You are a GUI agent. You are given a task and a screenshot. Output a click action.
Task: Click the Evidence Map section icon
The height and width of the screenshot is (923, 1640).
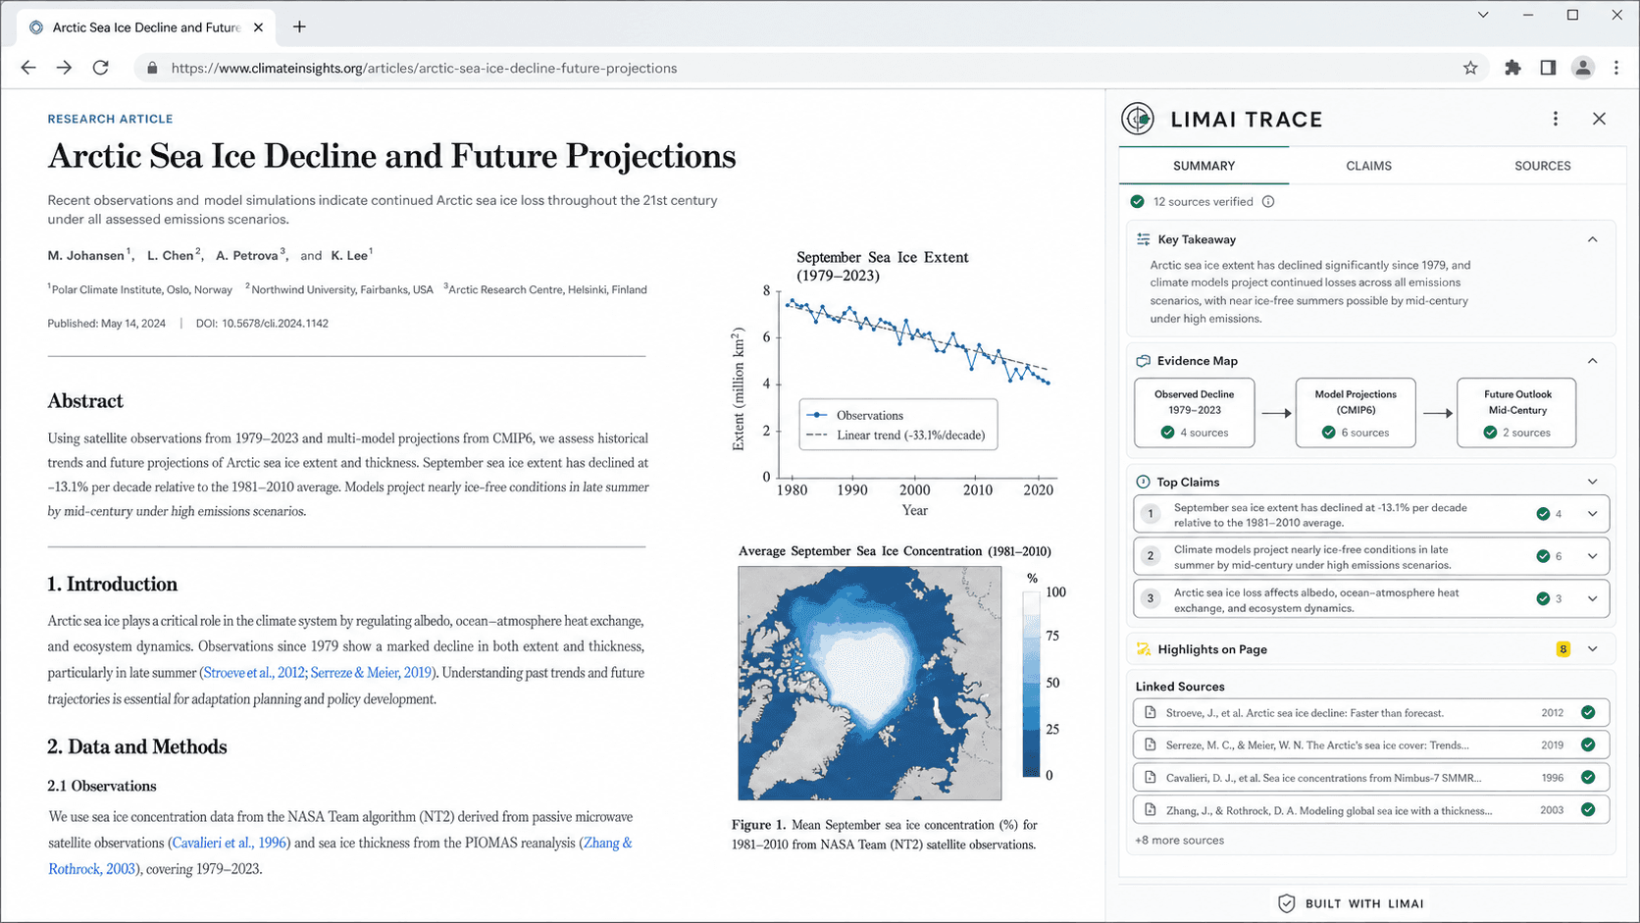1144,361
